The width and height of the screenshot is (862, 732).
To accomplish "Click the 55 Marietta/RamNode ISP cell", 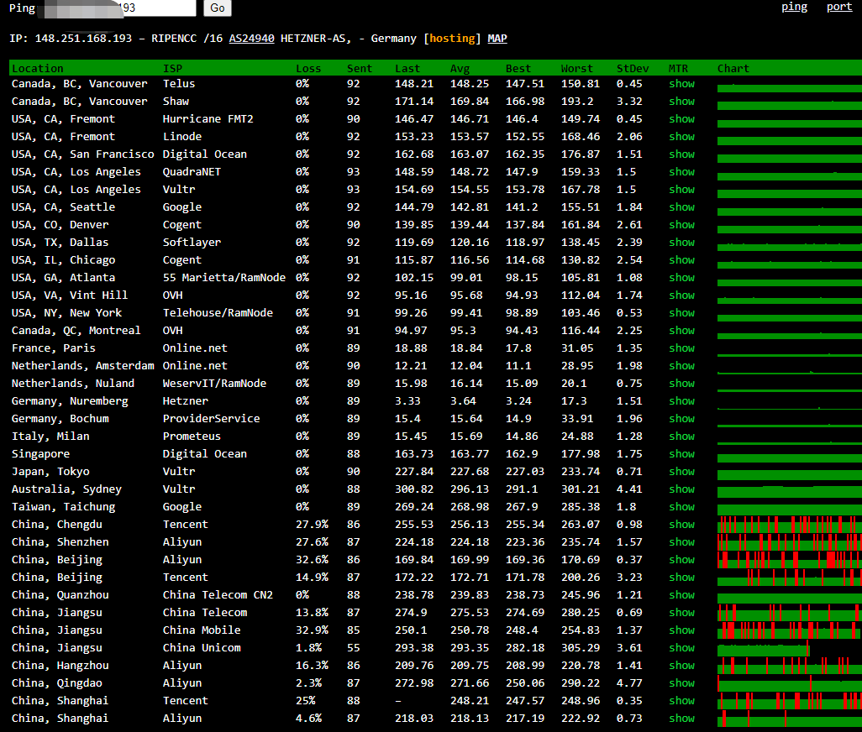I will click(x=223, y=278).
